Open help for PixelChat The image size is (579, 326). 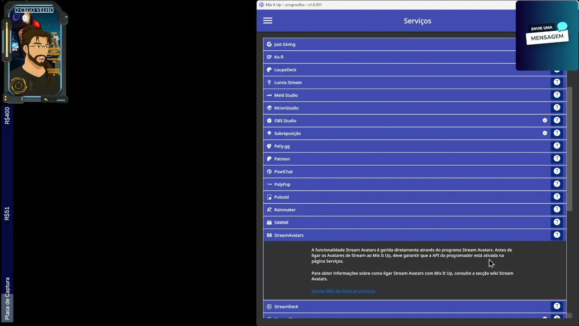click(x=557, y=171)
